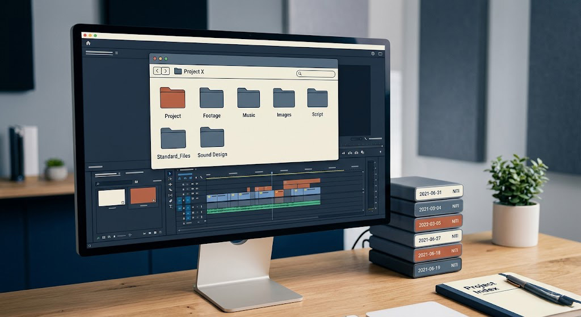Go forward in the Project X file browser
Screen dimensions: 581x317
pyautogui.click(x=166, y=71)
